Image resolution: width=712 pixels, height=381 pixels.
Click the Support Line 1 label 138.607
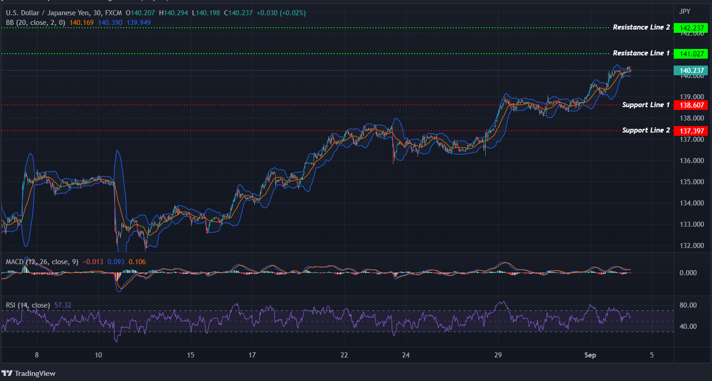(691, 105)
